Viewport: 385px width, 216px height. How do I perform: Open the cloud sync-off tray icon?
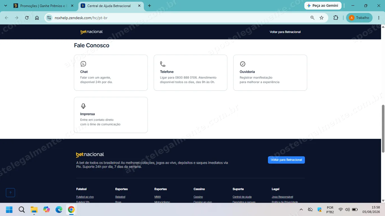click(x=310, y=210)
